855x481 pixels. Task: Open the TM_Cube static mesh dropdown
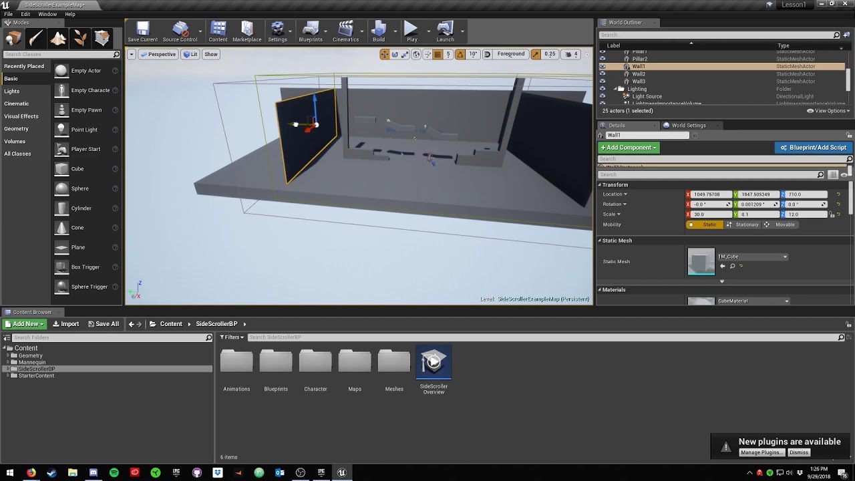tap(752, 257)
